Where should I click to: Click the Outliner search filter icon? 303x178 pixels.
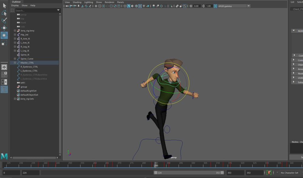[x=12, y=10]
